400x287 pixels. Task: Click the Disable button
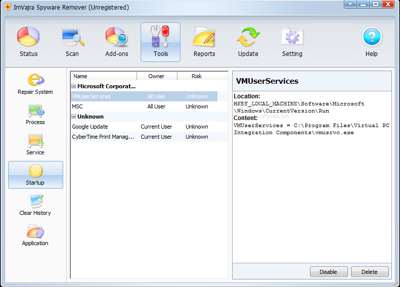coord(329,272)
